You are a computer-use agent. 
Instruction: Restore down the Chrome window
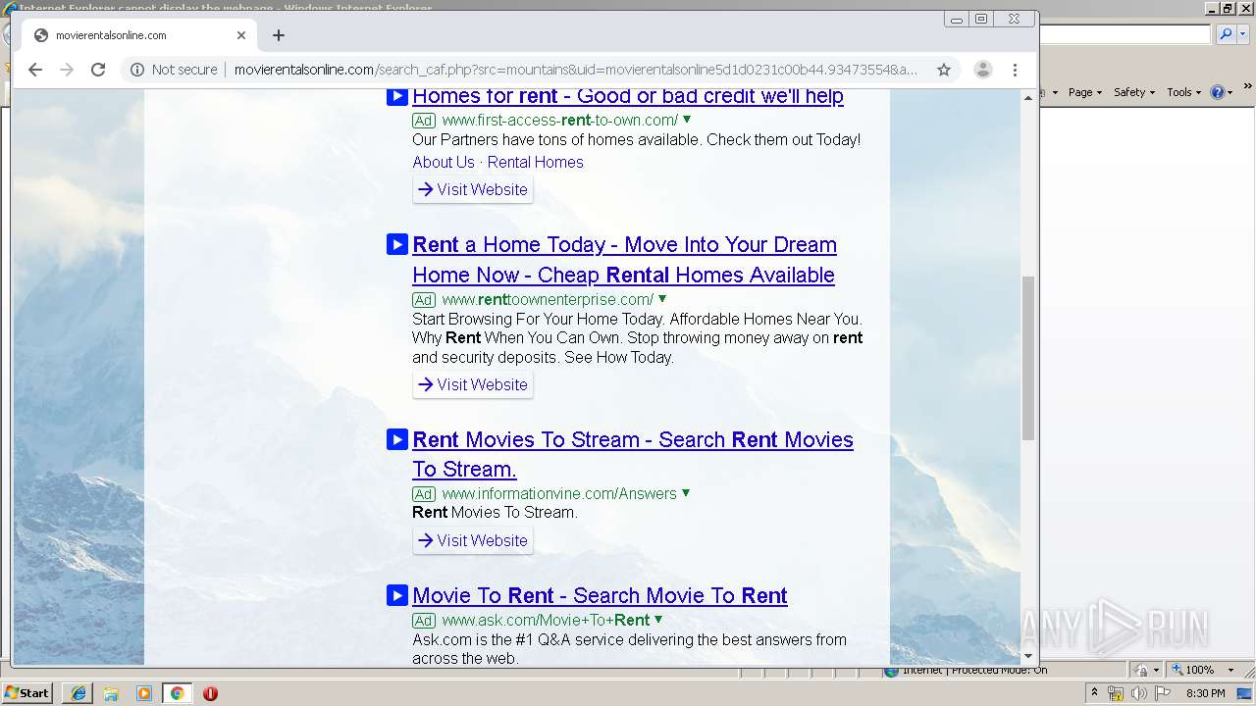pyautogui.click(x=981, y=19)
